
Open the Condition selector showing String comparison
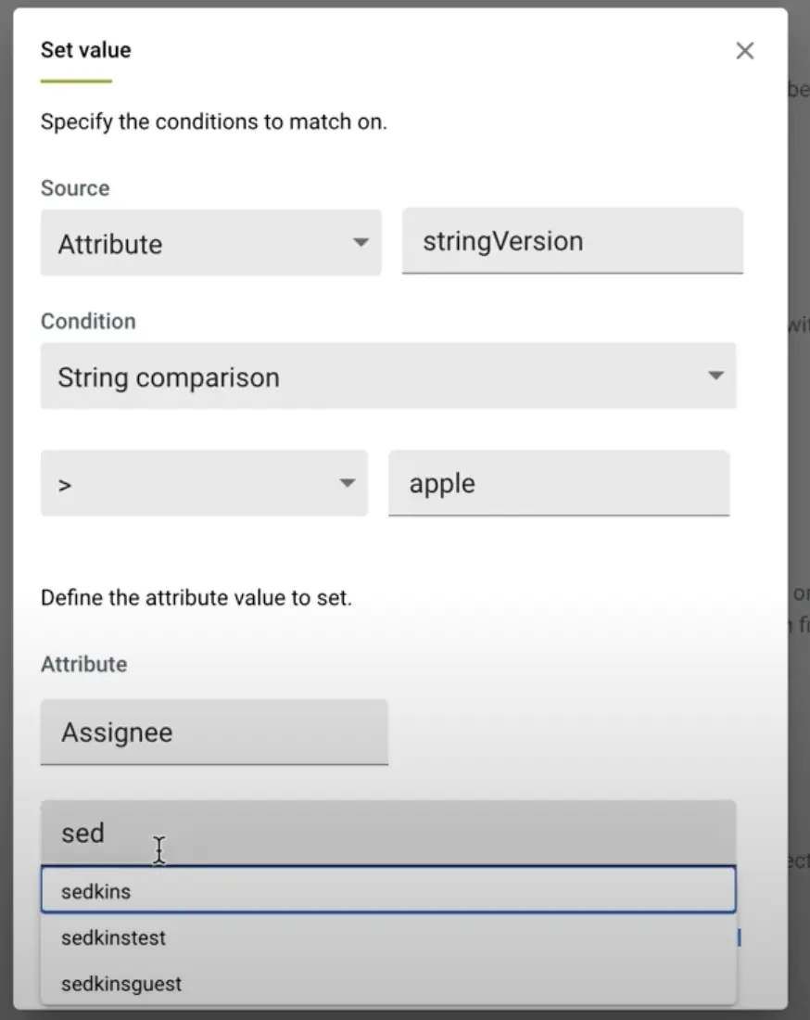(x=389, y=376)
